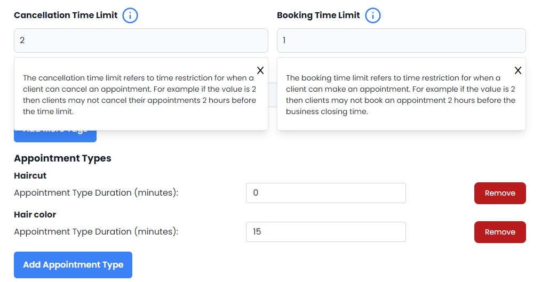The width and height of the screenshot is (541, 282).
Task: Remove the Haircut appointment type
Action: (499, 193)
